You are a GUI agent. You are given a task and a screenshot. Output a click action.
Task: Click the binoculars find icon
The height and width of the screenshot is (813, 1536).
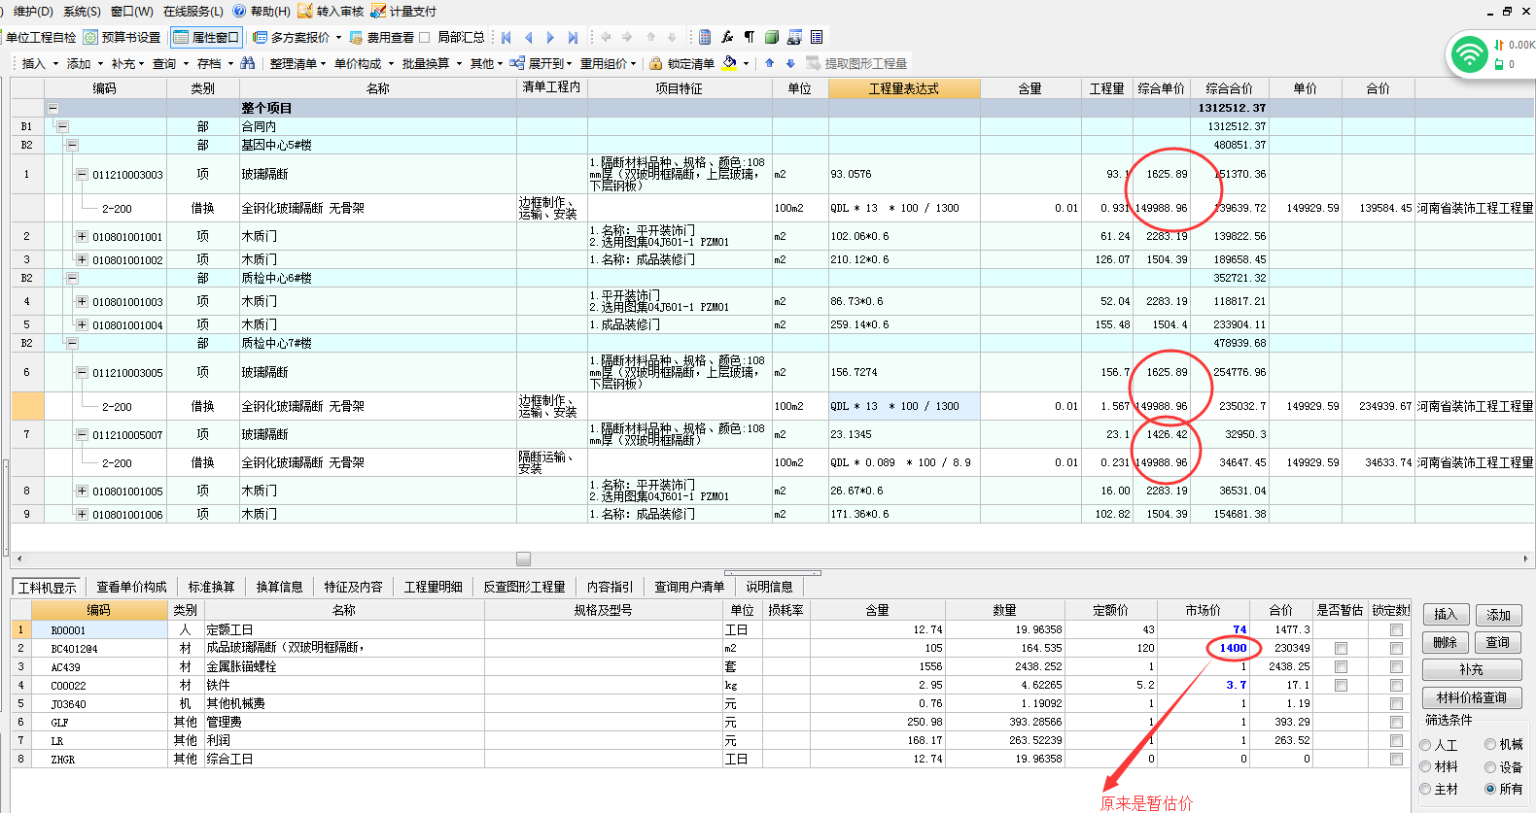pos(248,63)
